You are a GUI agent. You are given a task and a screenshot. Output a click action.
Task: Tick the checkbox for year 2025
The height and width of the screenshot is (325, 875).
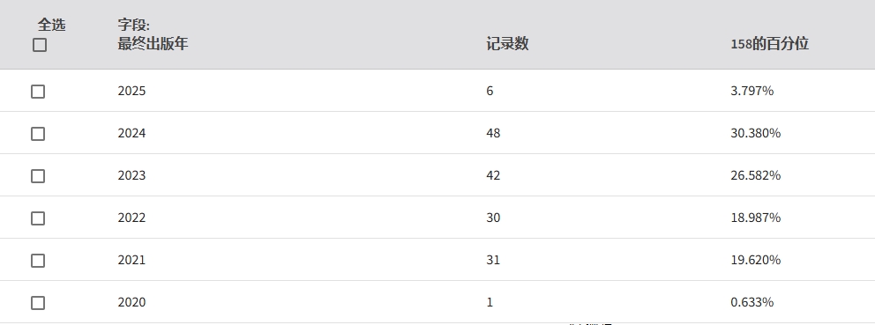pyautogui.click(x=38, y=92)
